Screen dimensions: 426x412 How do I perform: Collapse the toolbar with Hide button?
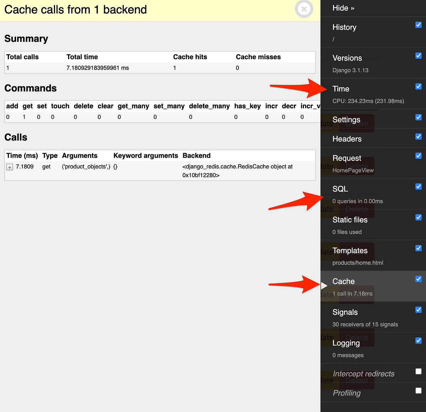[x=343, y=8]
